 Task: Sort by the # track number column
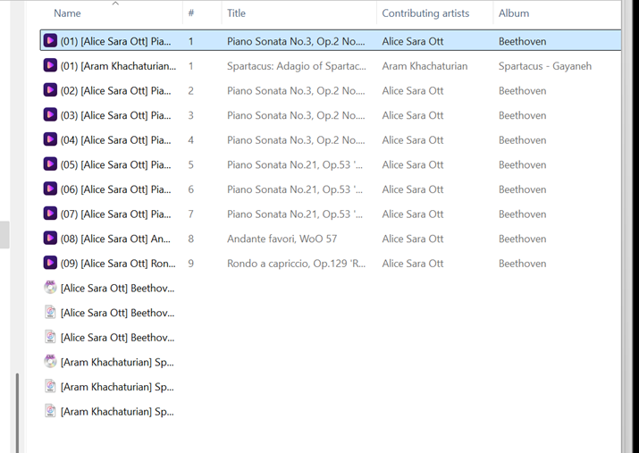(190, 13)
